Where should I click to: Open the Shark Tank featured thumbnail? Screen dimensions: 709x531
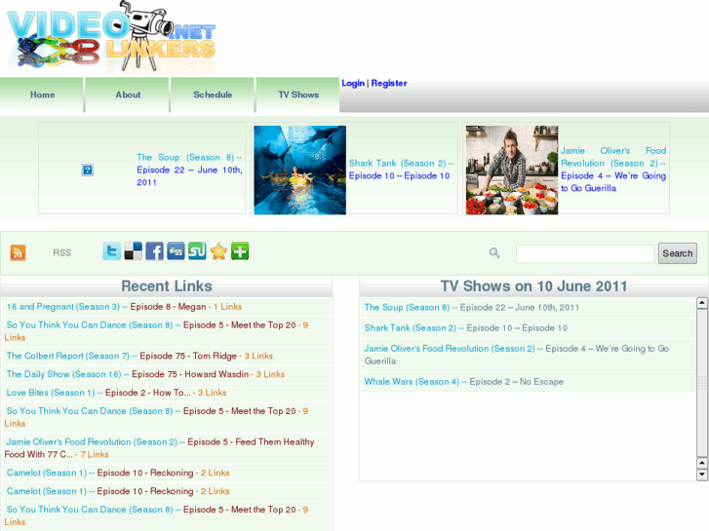pos(299,170)
